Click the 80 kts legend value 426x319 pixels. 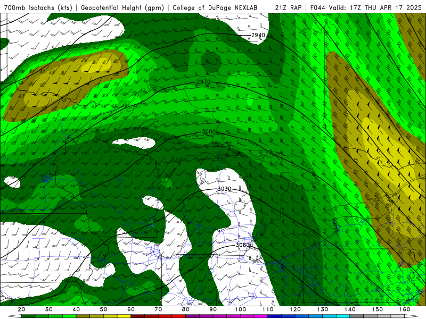tap(185, 309)
